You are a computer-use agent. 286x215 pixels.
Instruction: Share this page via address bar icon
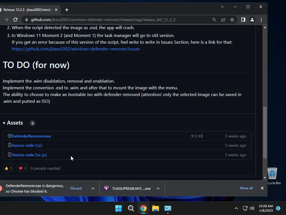tap(223, 20)
